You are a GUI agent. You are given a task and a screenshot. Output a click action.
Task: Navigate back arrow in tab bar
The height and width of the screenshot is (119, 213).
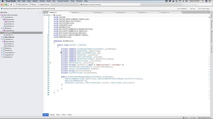tap(44, 13)
